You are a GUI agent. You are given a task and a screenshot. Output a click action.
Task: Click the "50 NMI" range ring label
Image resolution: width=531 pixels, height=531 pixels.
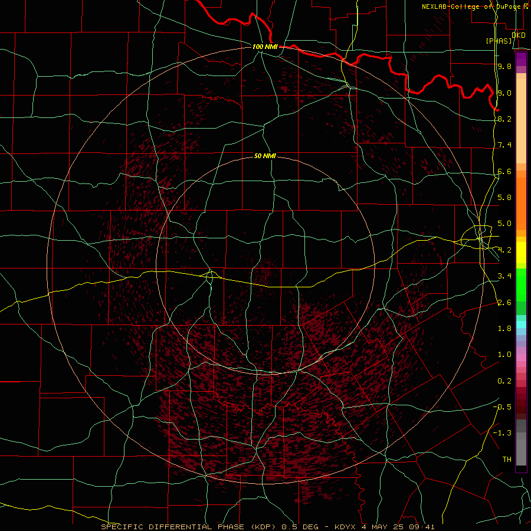pyautogui.click(x=265, y=156)
